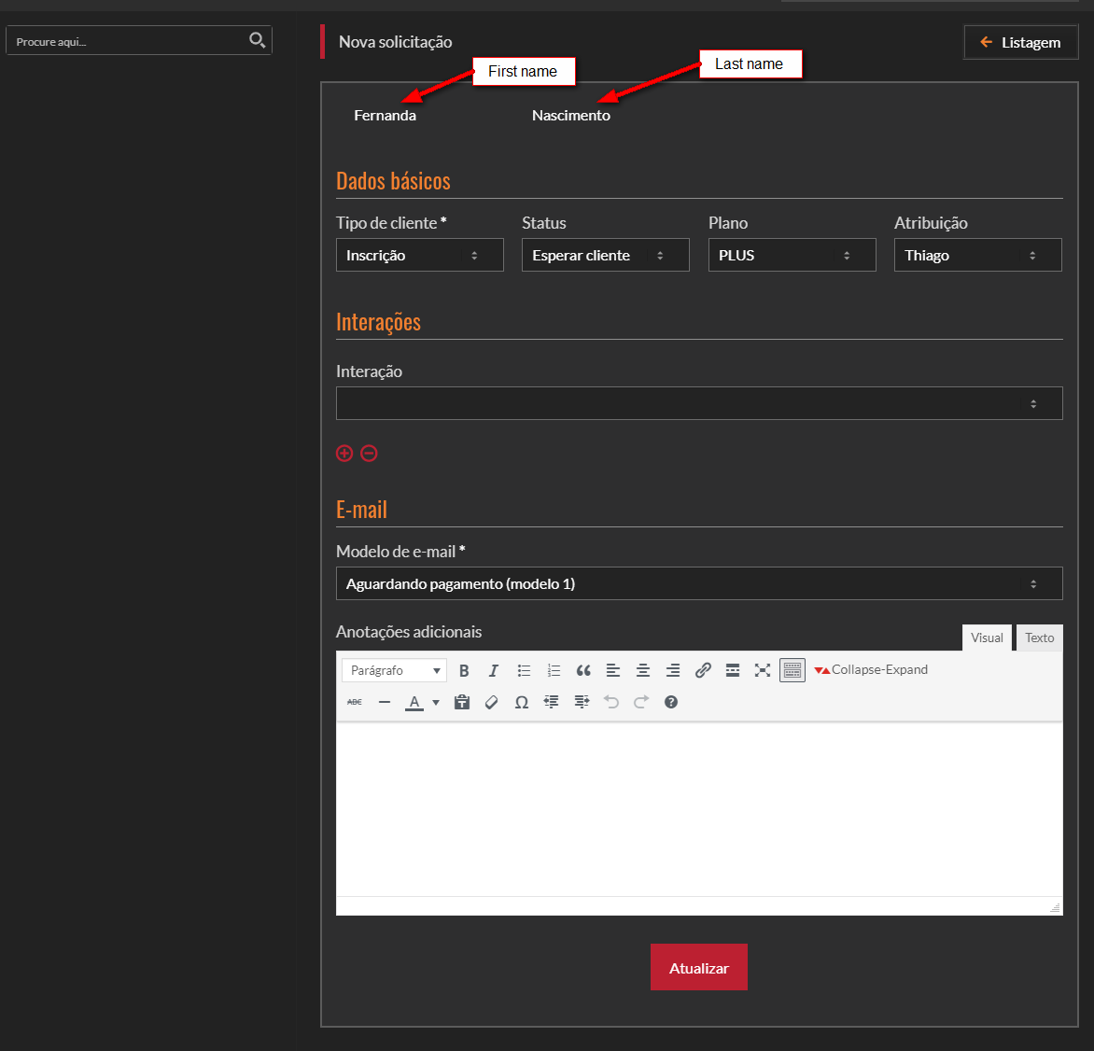Viewport: 1094px width, 1051px height.
Task: Insert a blockquote in the editor
Action: (x=583, y=670)
